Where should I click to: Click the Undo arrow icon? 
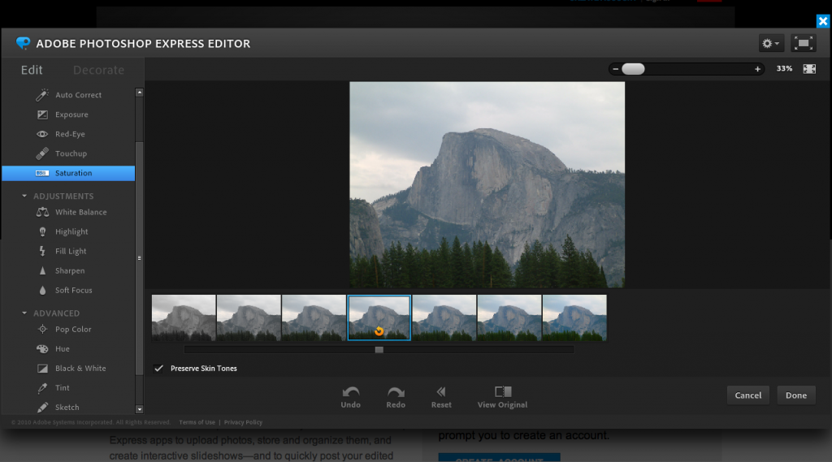(351, 392)
